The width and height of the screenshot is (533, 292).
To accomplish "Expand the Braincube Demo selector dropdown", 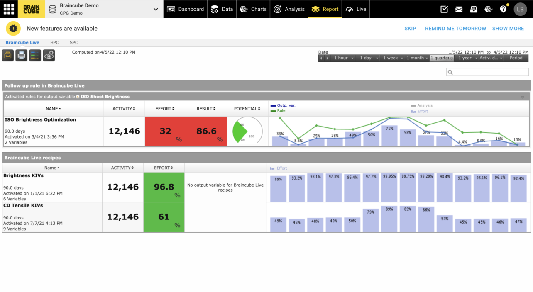I will point(156,9).
